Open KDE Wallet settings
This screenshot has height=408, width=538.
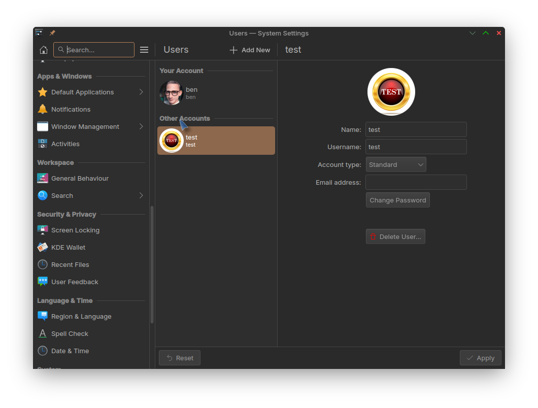pyautogui.click(x=91, y=248)
